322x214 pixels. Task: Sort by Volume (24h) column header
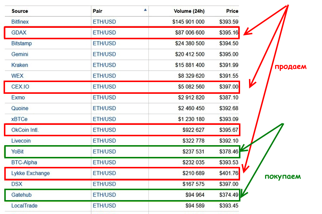point(189,11)
